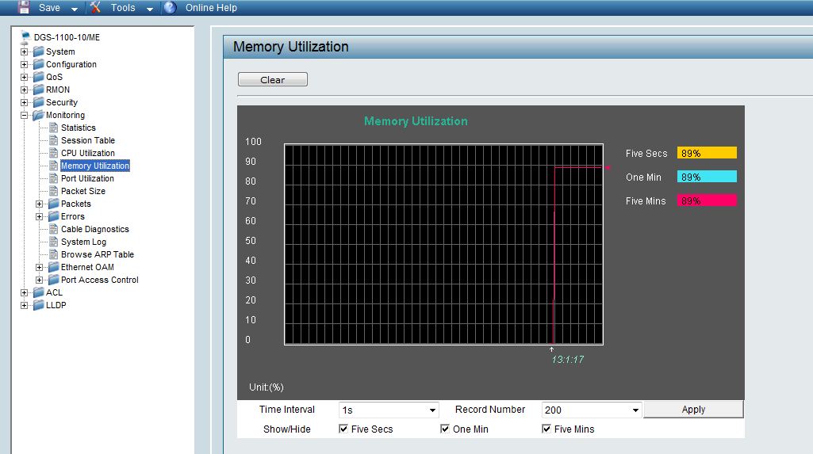Click the yellow Five Secs color swatch
Screen dimensions: 813x454
point(707,153)
